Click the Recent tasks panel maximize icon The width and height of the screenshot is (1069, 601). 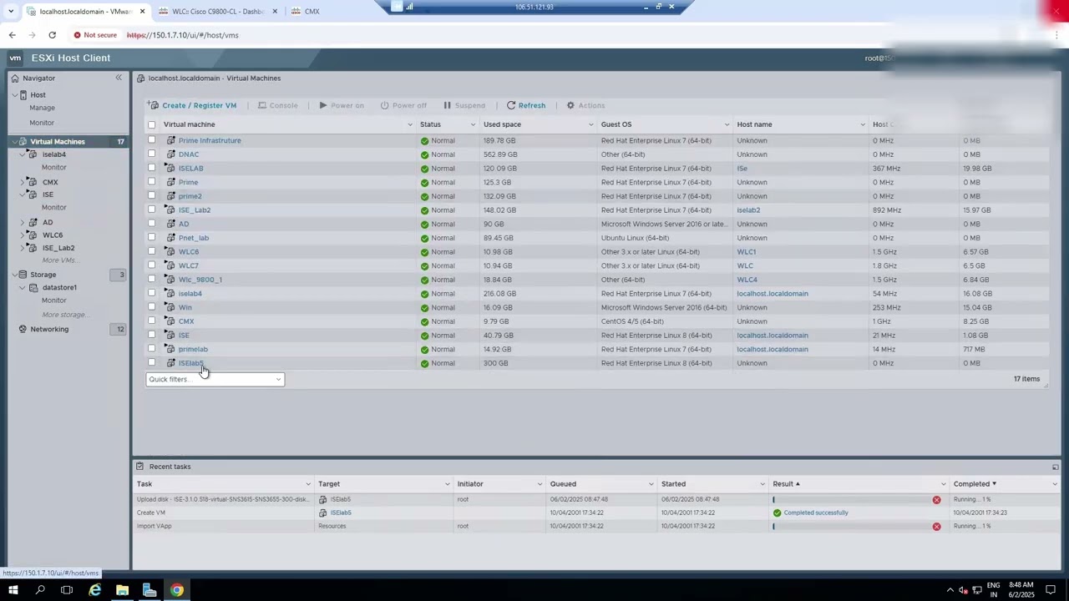pos(1055,467)
